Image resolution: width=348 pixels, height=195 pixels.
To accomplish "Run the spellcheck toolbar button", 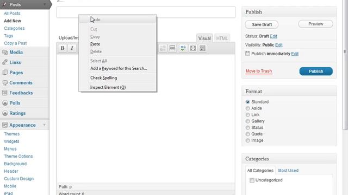I will click(x=183, y=48).
